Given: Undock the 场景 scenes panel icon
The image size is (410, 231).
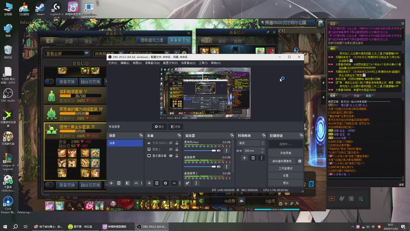Looking at the screenshot, I should 141,136.
